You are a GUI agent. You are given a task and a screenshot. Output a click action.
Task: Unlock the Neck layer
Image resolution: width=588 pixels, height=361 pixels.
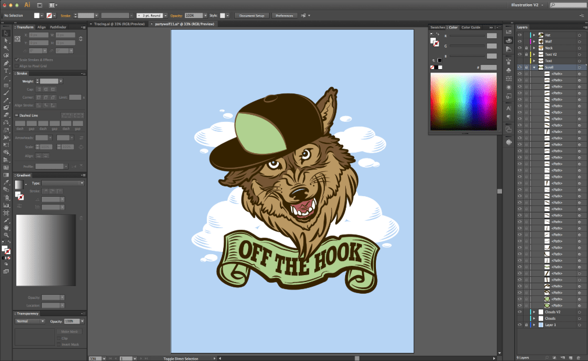coord(526,48)
